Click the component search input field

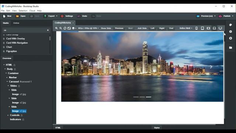click(25, 30)
